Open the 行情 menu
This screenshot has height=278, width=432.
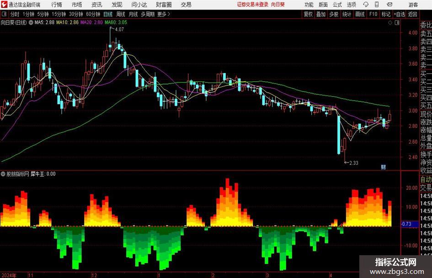(x=57, y=5)
